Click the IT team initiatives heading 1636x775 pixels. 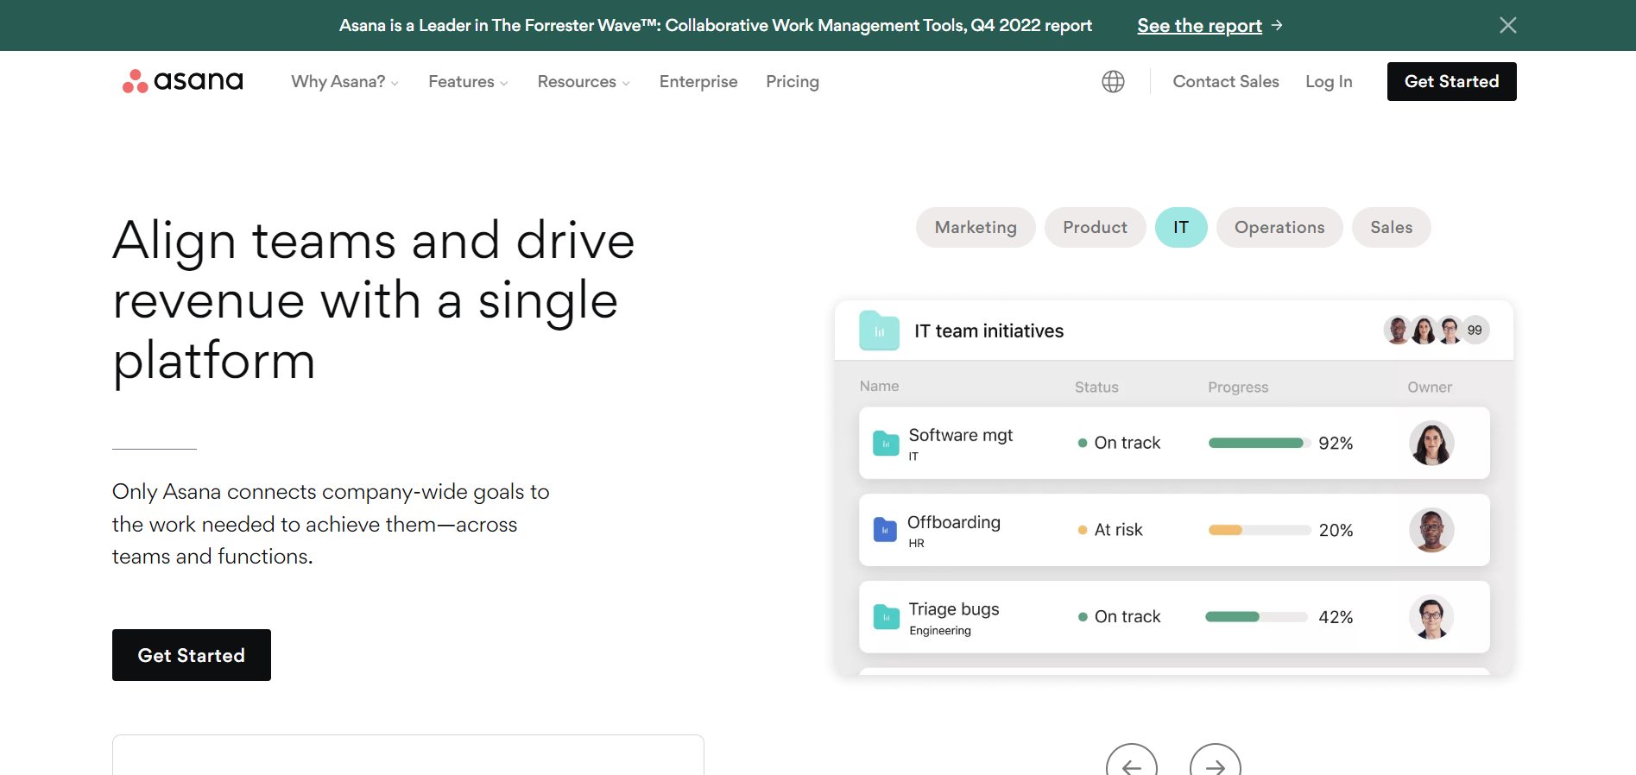[x=989, y=331]
